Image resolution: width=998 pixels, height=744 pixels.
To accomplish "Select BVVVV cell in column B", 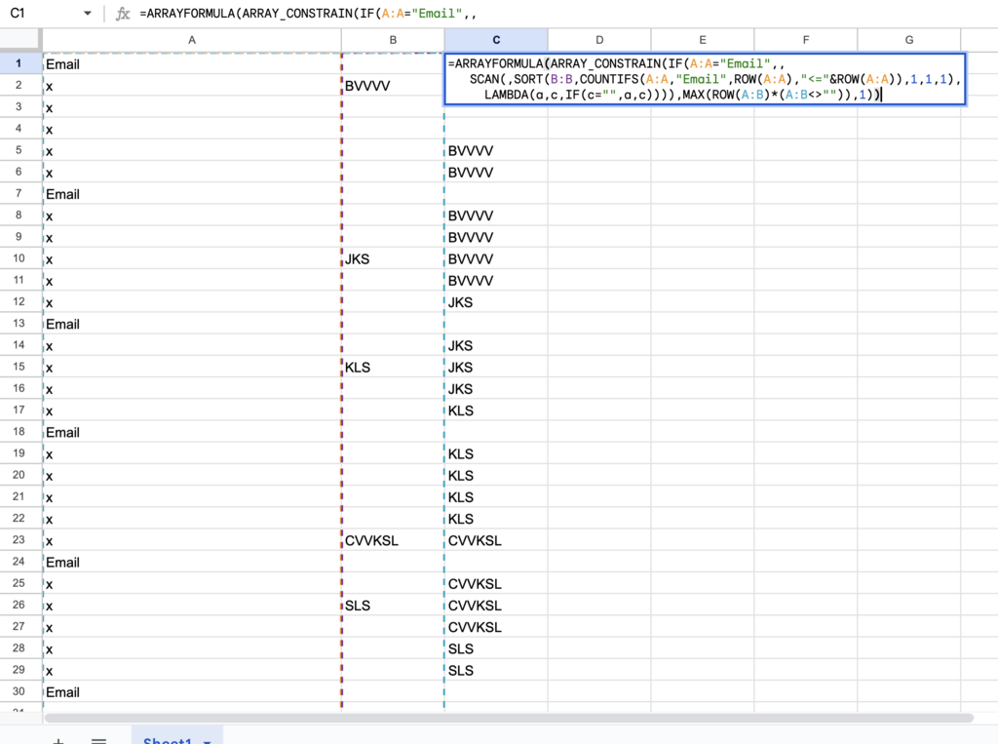I will 393,86.
